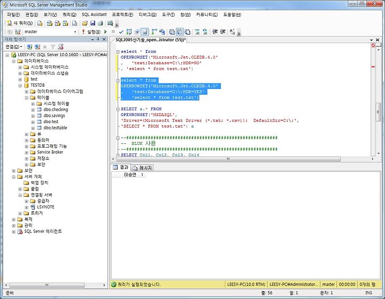The image size is (385, 299).
Task: Toggle the IntelliSense Enabled button
Action: [145, 32]
